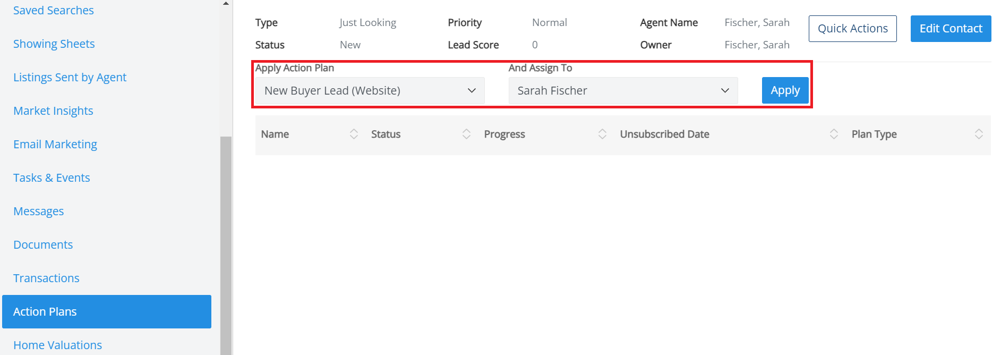View Showing Sheets
This screenshot has width=1001, height=355.
pyautogui.click(x=54, y=44)
